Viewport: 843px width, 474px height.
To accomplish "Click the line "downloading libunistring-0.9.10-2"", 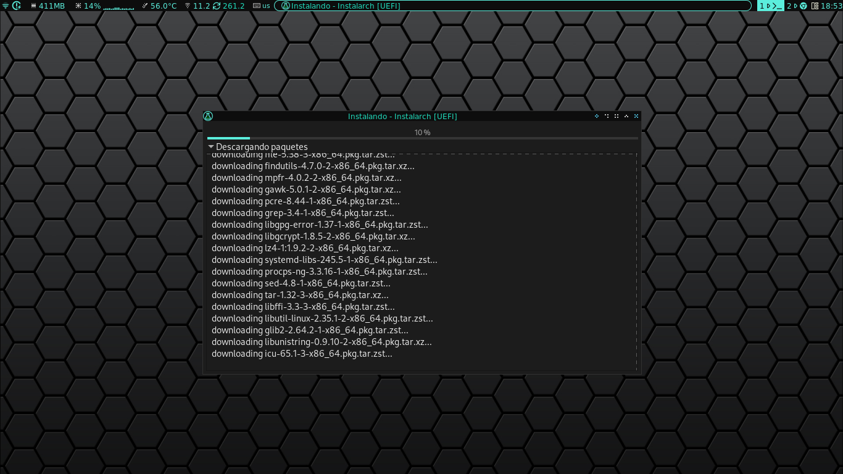I will click(322, 342).
